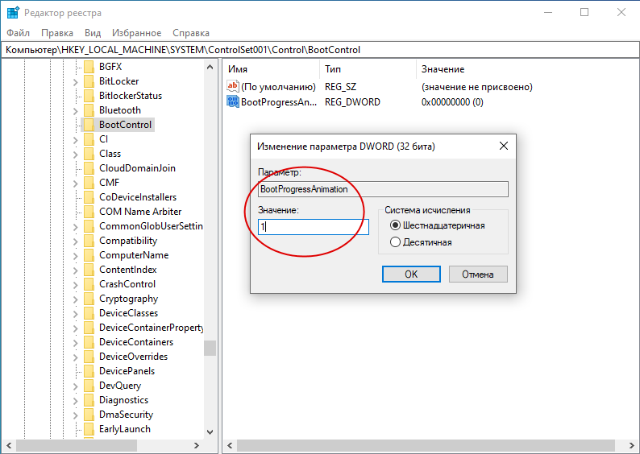Click the DevicePanels folder icon

(89, 371)
